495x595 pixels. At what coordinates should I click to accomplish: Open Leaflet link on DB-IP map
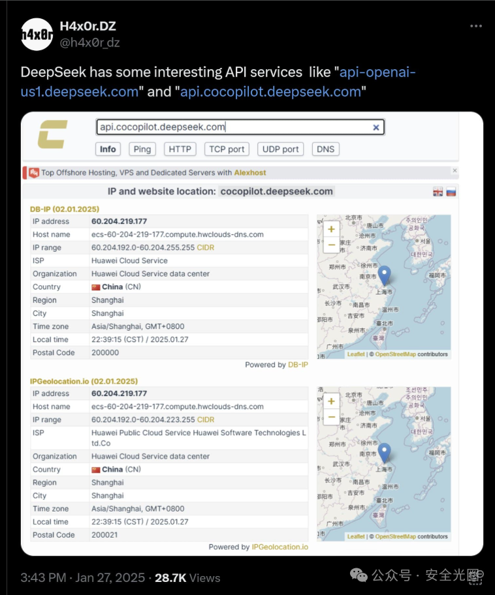pyautogui.click(x=356, y=354)
